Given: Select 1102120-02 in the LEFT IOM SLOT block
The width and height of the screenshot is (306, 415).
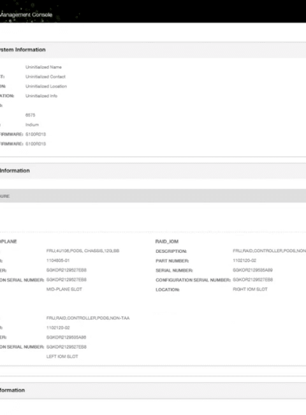Looking at the screenshot, I should point(58,328).
